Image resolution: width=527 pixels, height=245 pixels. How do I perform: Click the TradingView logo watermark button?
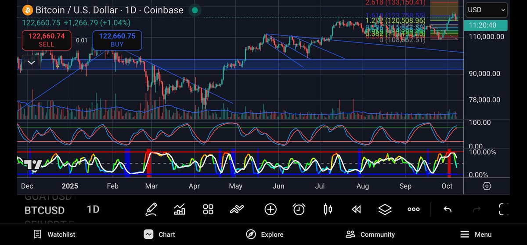click(x=33, y=164)
